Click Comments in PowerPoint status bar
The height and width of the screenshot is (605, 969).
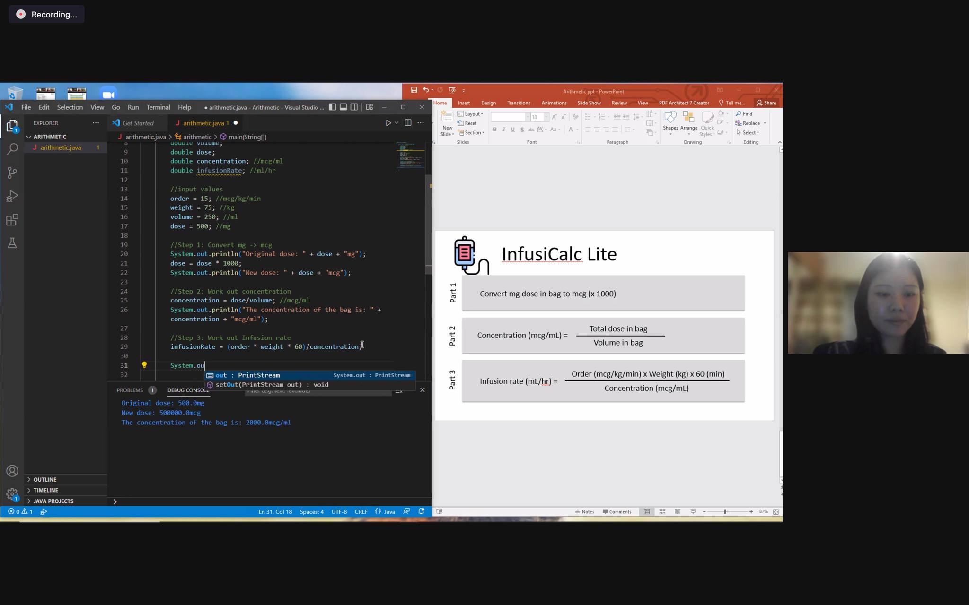617,511
